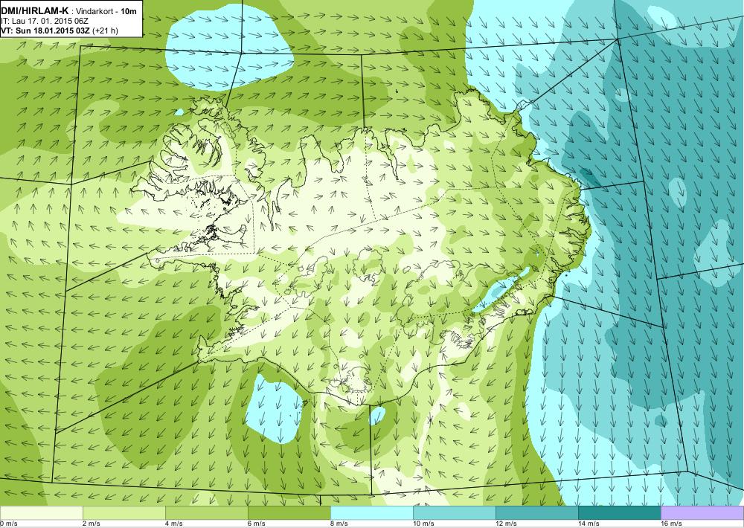Click the '0 m/s' legend label
The image size is (744, 528).
click(9, 524)
